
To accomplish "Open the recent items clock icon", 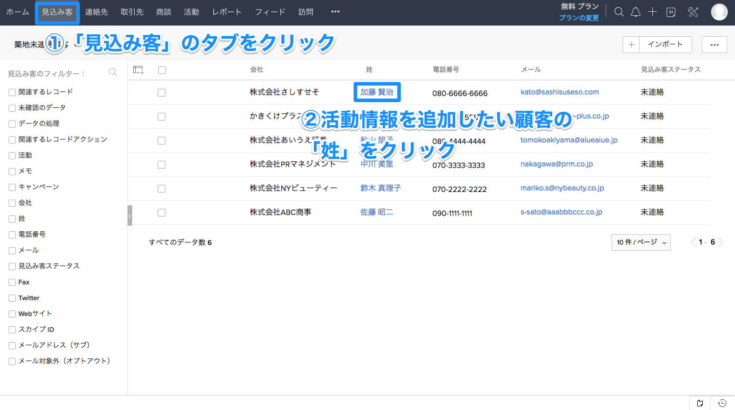I will (x=722, y=403).
